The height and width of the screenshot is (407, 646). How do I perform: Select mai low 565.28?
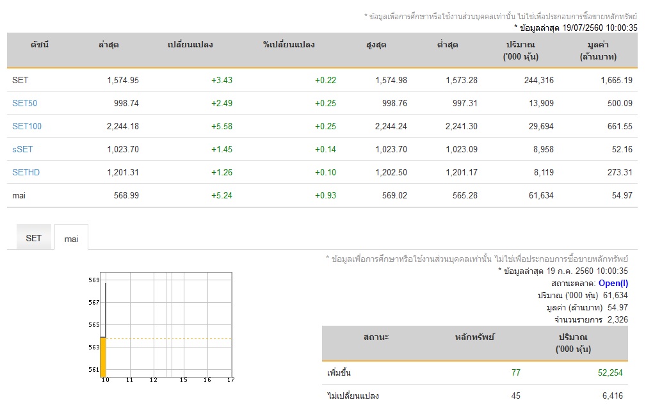coord(465,195)
